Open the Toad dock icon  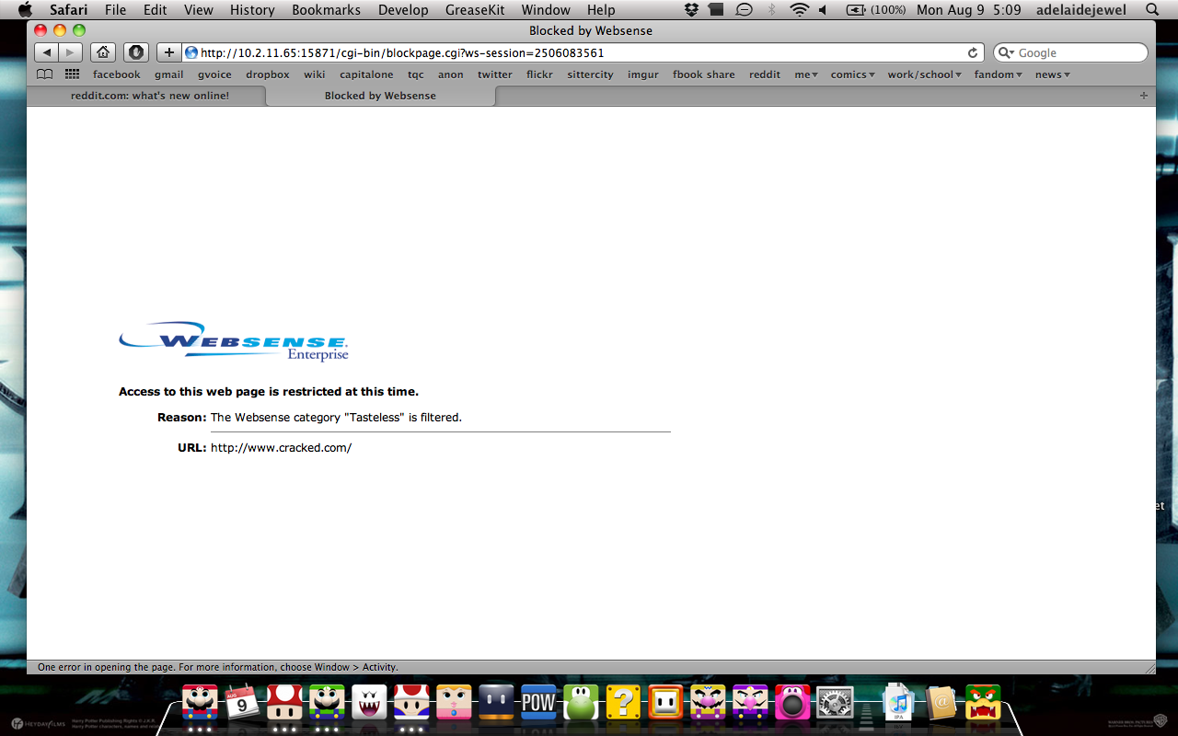click(x=411, y=703)
